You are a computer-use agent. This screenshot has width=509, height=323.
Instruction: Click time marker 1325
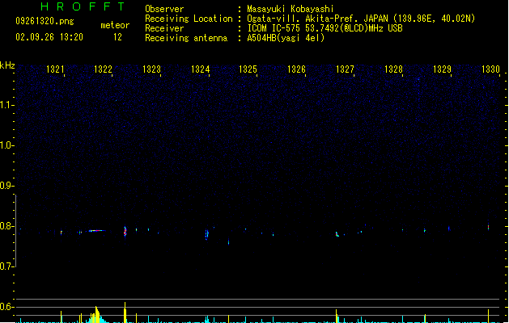[248, 69]
